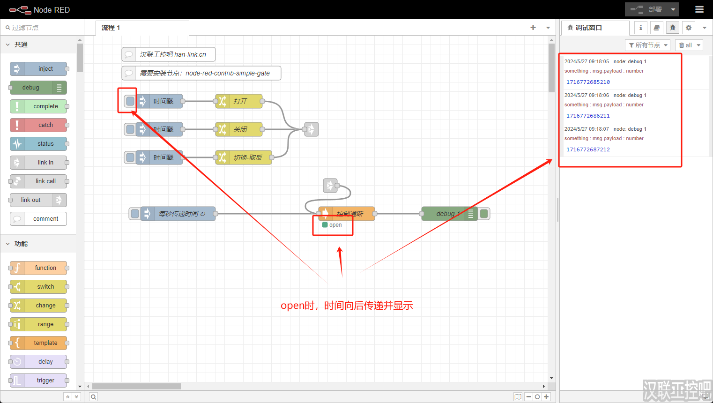This screenshot has width=713, height=403.
Task: Open the debug bug icon tab
Action: tap(673, 28)
